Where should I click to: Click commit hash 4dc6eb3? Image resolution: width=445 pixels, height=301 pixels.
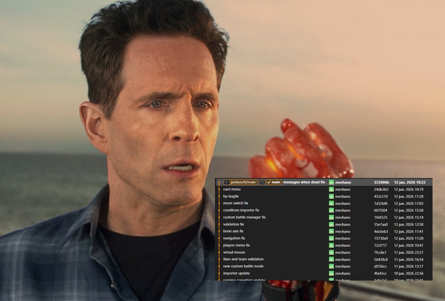tap(381, 231)
